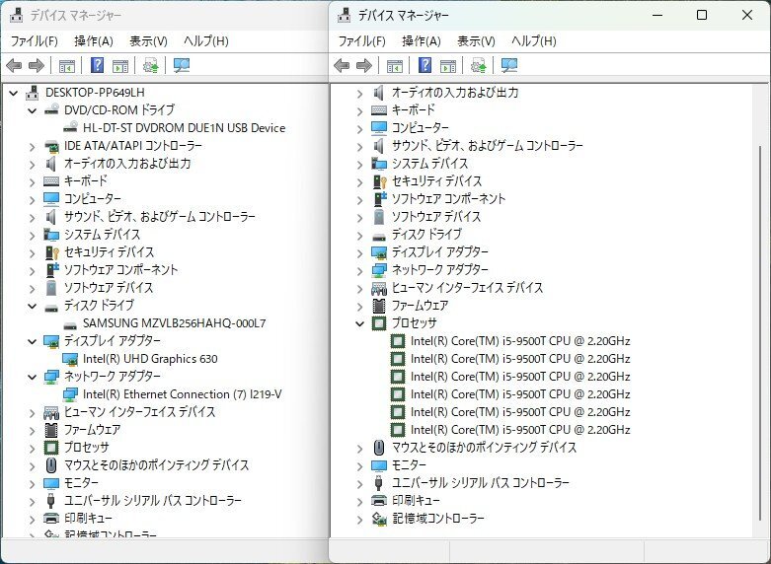The image size is (771, 564).
Task: Click the ヒューマン インターフェイス デバイス icon, left window
Action: 51,413
